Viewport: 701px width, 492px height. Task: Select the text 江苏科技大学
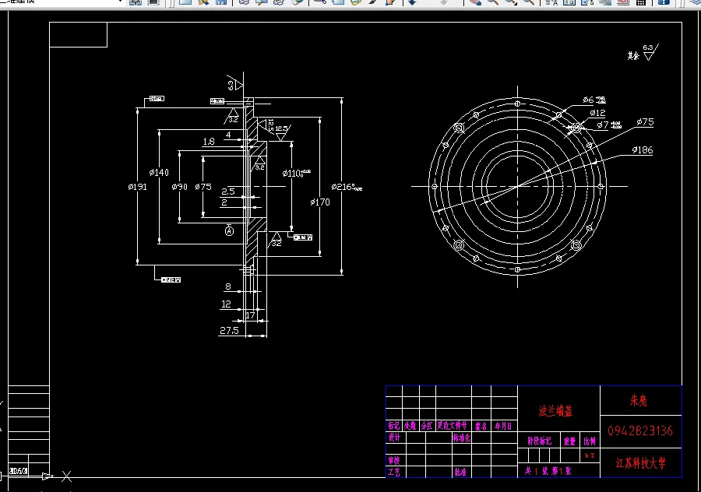pos(641,463)
